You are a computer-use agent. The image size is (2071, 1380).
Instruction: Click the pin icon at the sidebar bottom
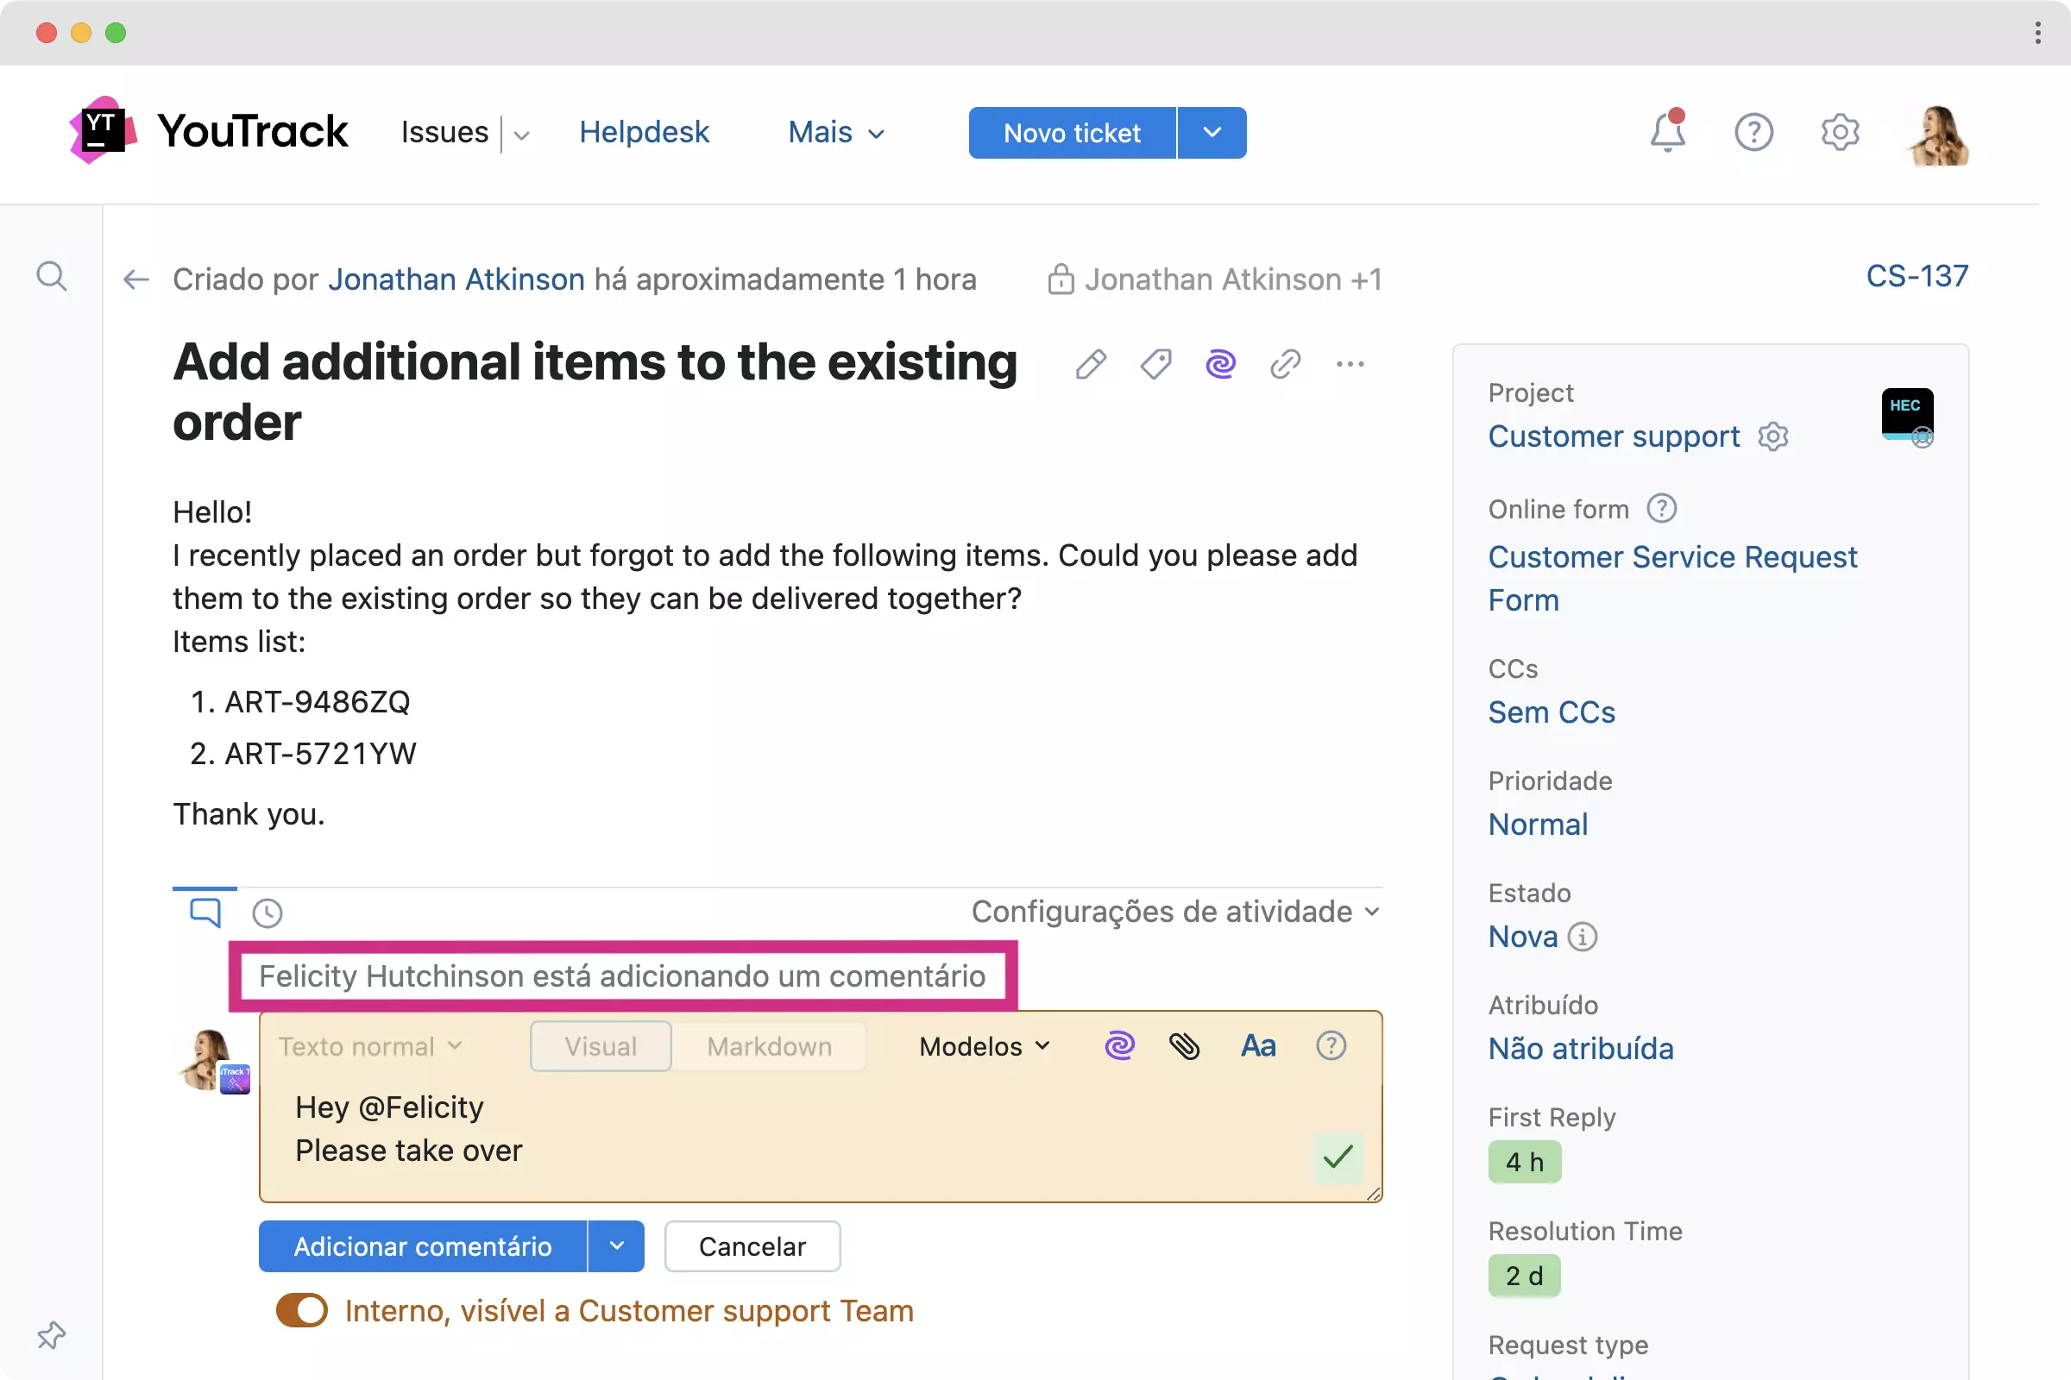point(51,1335)
